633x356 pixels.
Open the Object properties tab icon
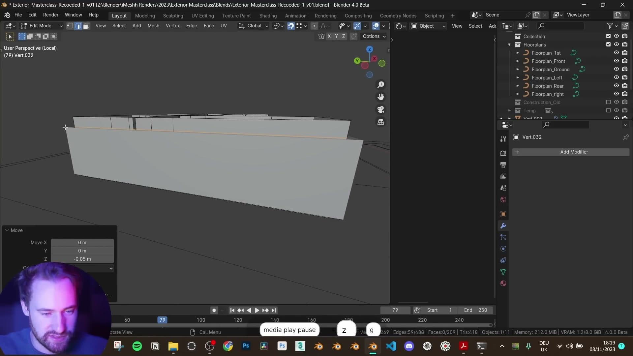pyautogui.click(x=503, y=214)
